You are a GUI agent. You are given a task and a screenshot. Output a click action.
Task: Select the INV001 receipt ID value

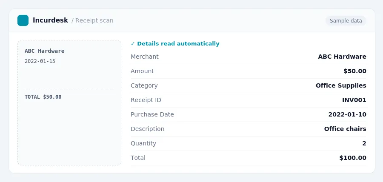point(354,100)
